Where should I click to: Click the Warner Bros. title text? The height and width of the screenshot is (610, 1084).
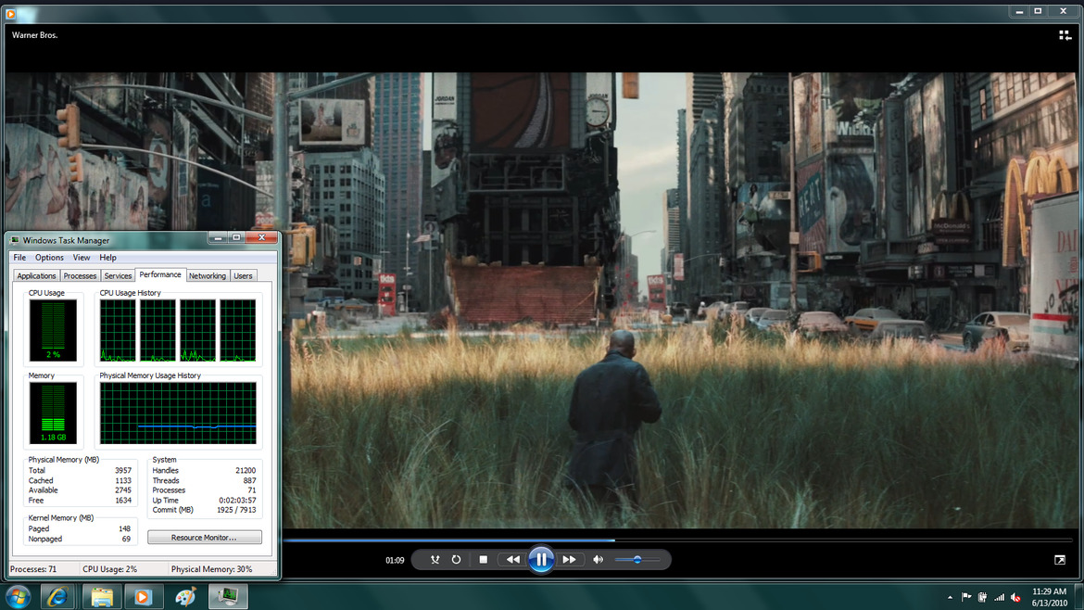click(34, 35)
